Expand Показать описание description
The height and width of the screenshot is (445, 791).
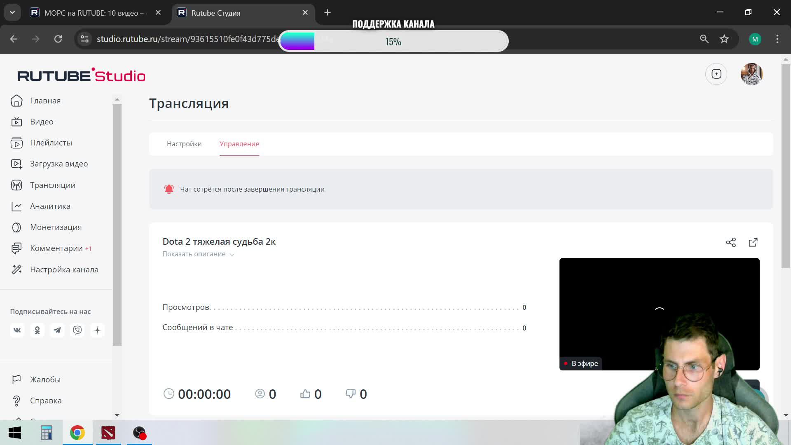click(198, 254)
